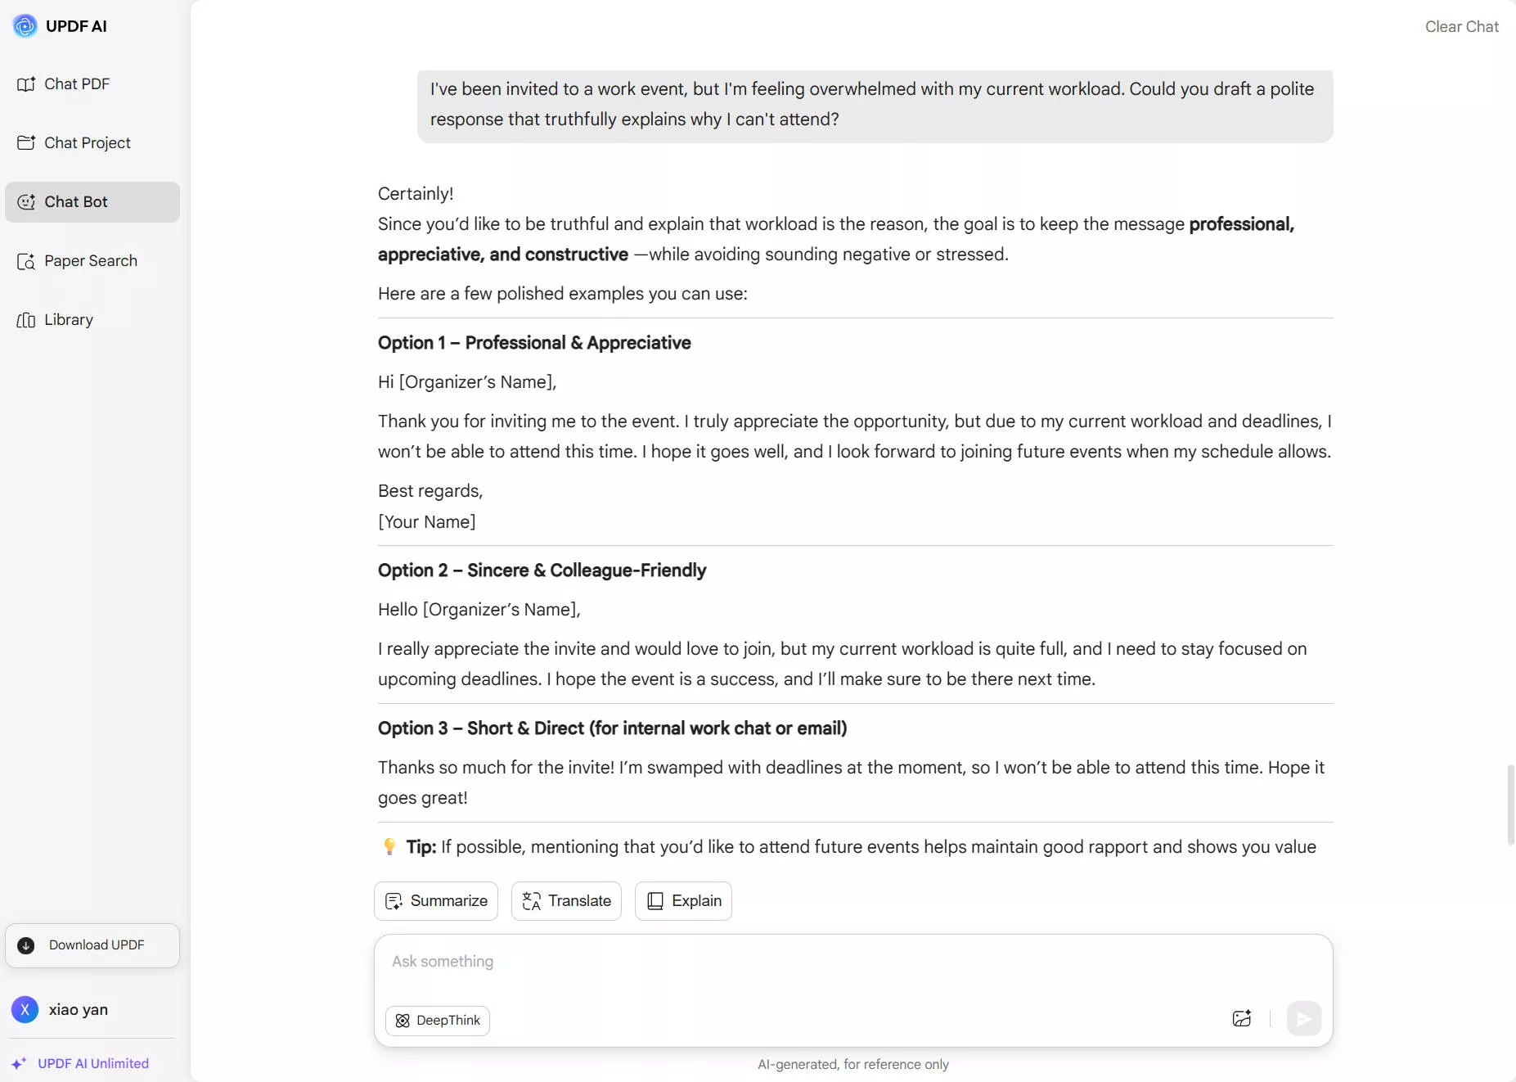Click the chat scrollbar thumb
This screenshot has width=1516, height=1082.
click(1510, 806)
